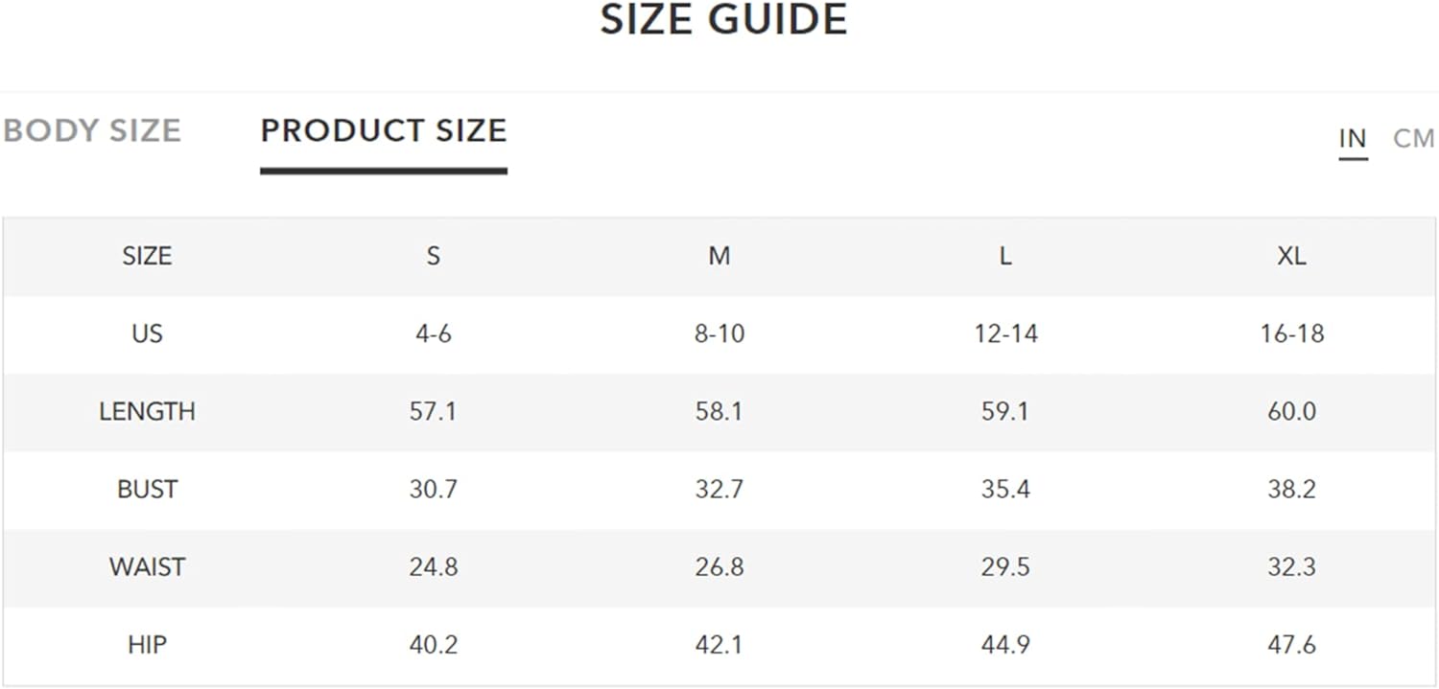The height and width of the screenshot is (689, 1439).
Task: Click the SIZE row header cell
Action: pos(147,256)
